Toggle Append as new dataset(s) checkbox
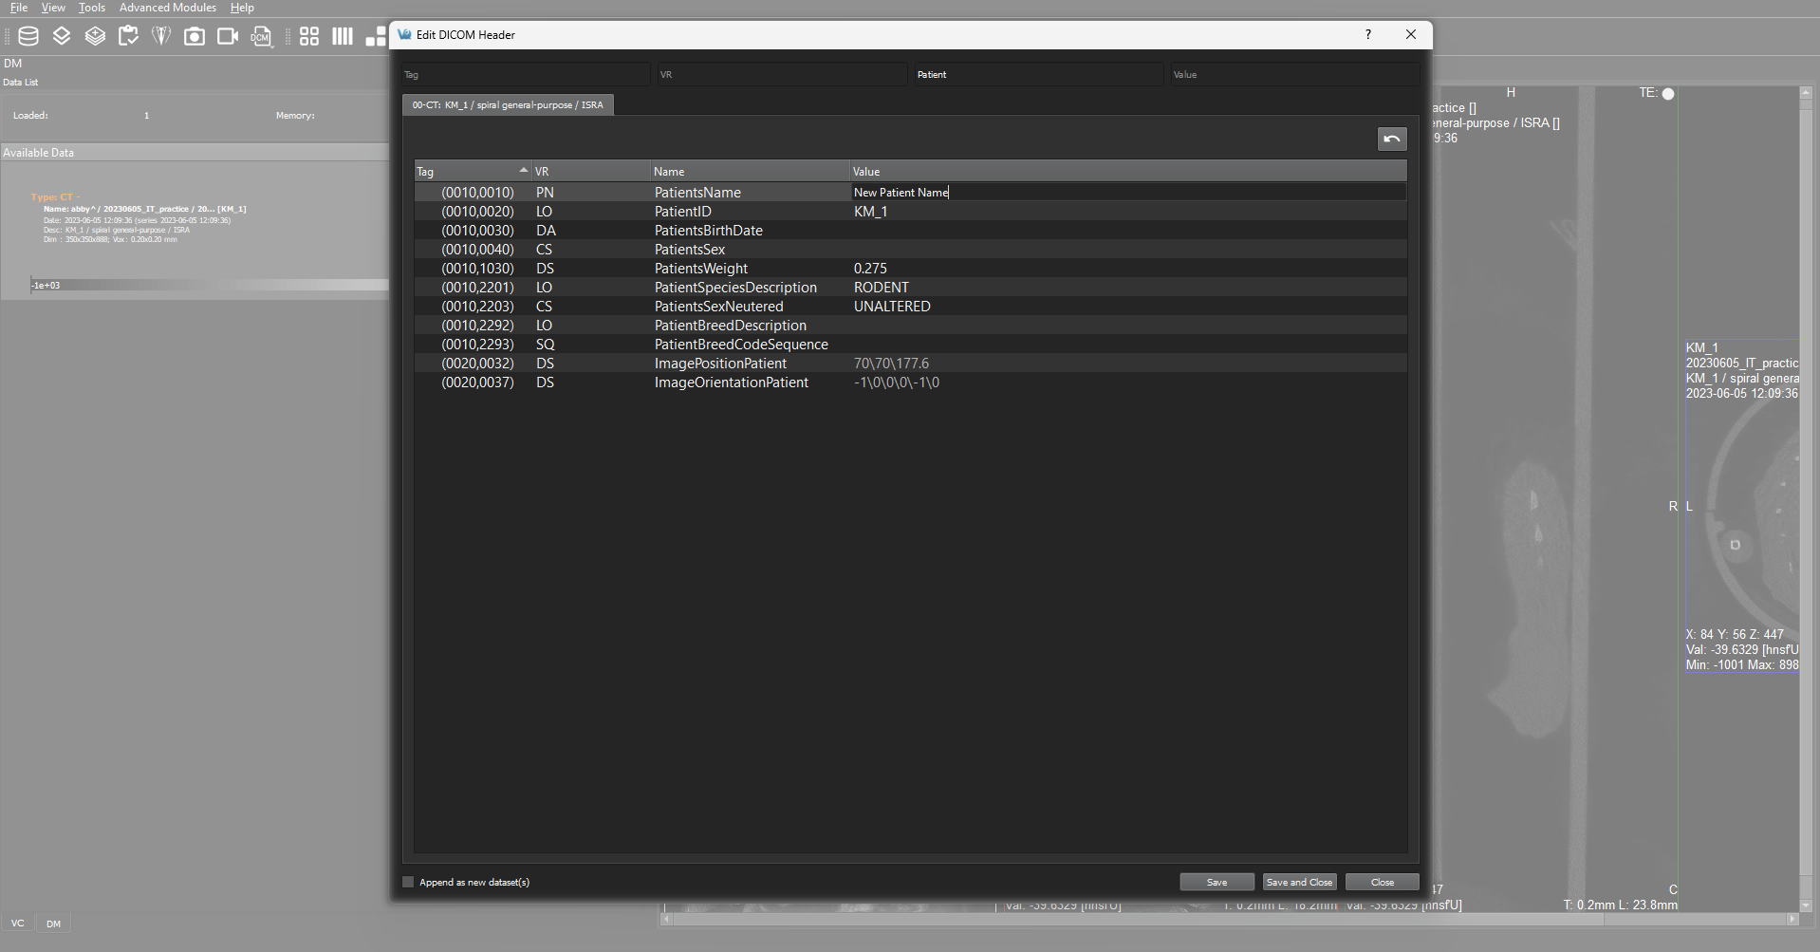 click(409, 882)
